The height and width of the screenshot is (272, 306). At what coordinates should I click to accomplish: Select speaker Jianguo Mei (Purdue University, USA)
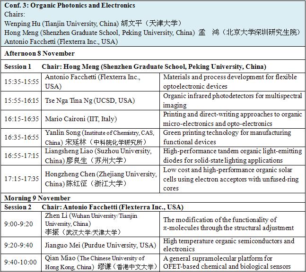[x=100, y=245]
